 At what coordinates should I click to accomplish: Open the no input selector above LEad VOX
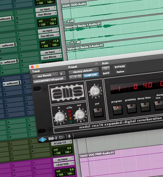coord(63,159)
